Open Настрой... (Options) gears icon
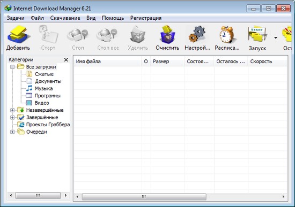 point(197,35)
